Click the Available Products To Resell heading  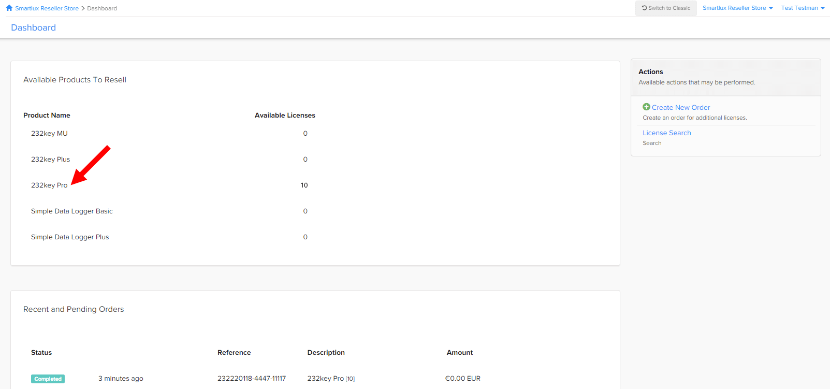(75, 80)
